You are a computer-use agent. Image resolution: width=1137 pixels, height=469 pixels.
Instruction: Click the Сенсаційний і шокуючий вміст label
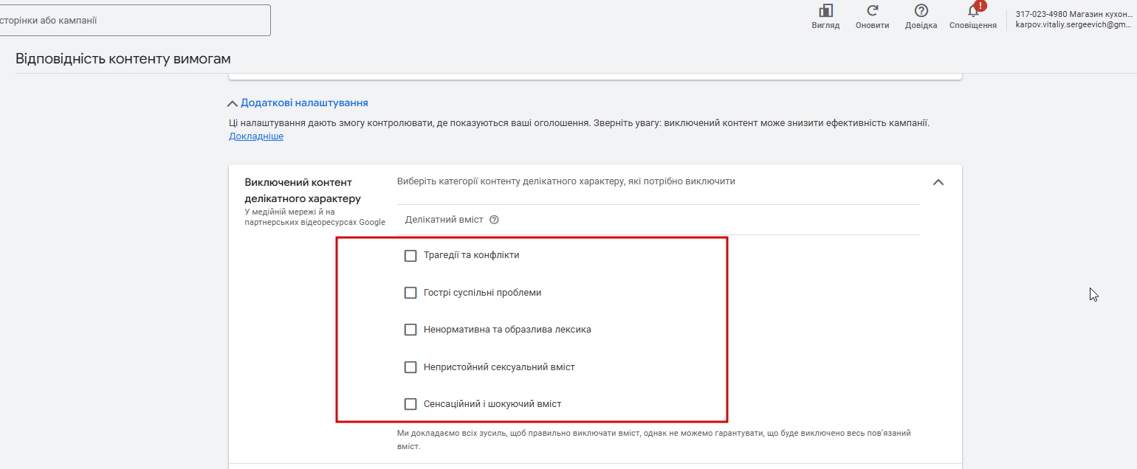click(492, 404)
